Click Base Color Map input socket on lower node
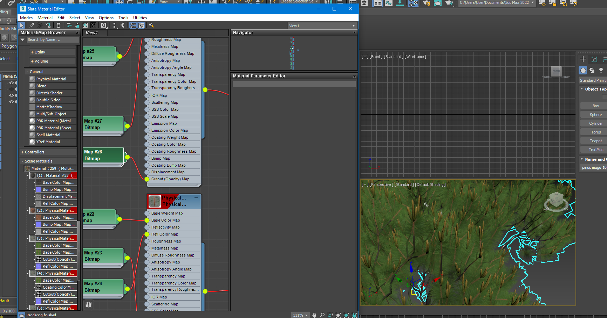Image resolution: width=607 pixels, height=318 pixels. tap(147, 220)
